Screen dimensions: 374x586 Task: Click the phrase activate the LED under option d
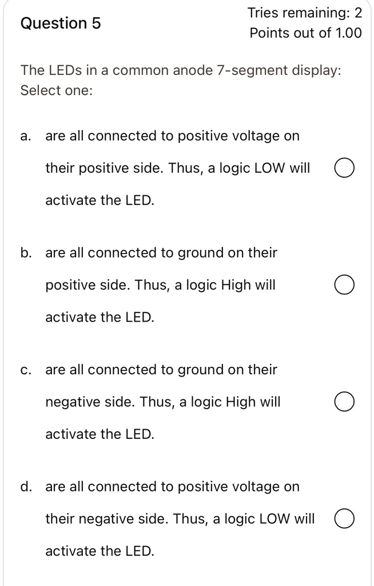(x=99, y=551)
